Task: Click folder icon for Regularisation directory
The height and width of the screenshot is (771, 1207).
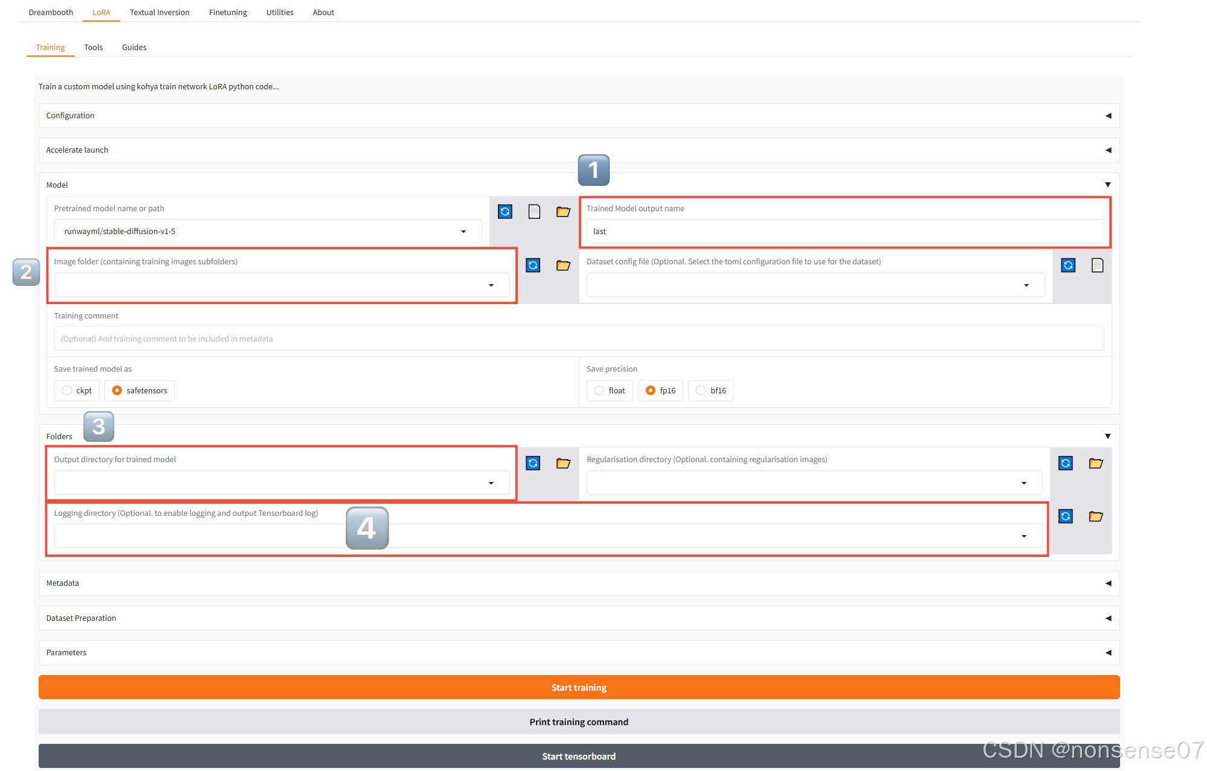Action: click(1095, 463)
